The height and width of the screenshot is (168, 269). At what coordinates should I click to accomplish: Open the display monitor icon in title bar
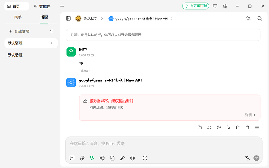pos(215,6)
